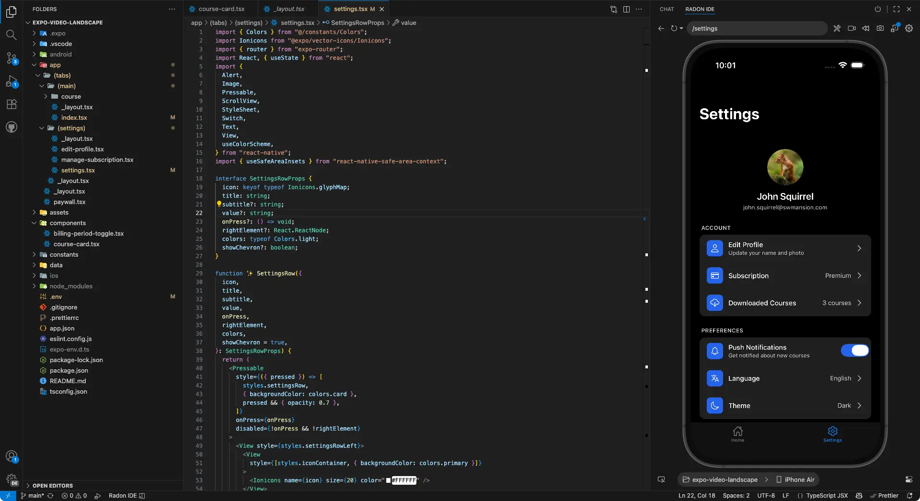Tap the Edit Profile row

pyautogui.click(x=785, y=248)
